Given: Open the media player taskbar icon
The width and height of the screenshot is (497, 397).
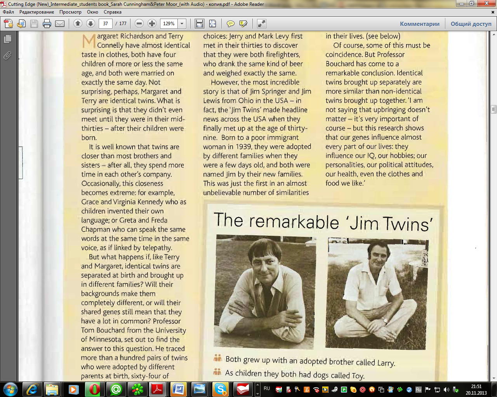Looking at the screenshot, I should [73, 389].
